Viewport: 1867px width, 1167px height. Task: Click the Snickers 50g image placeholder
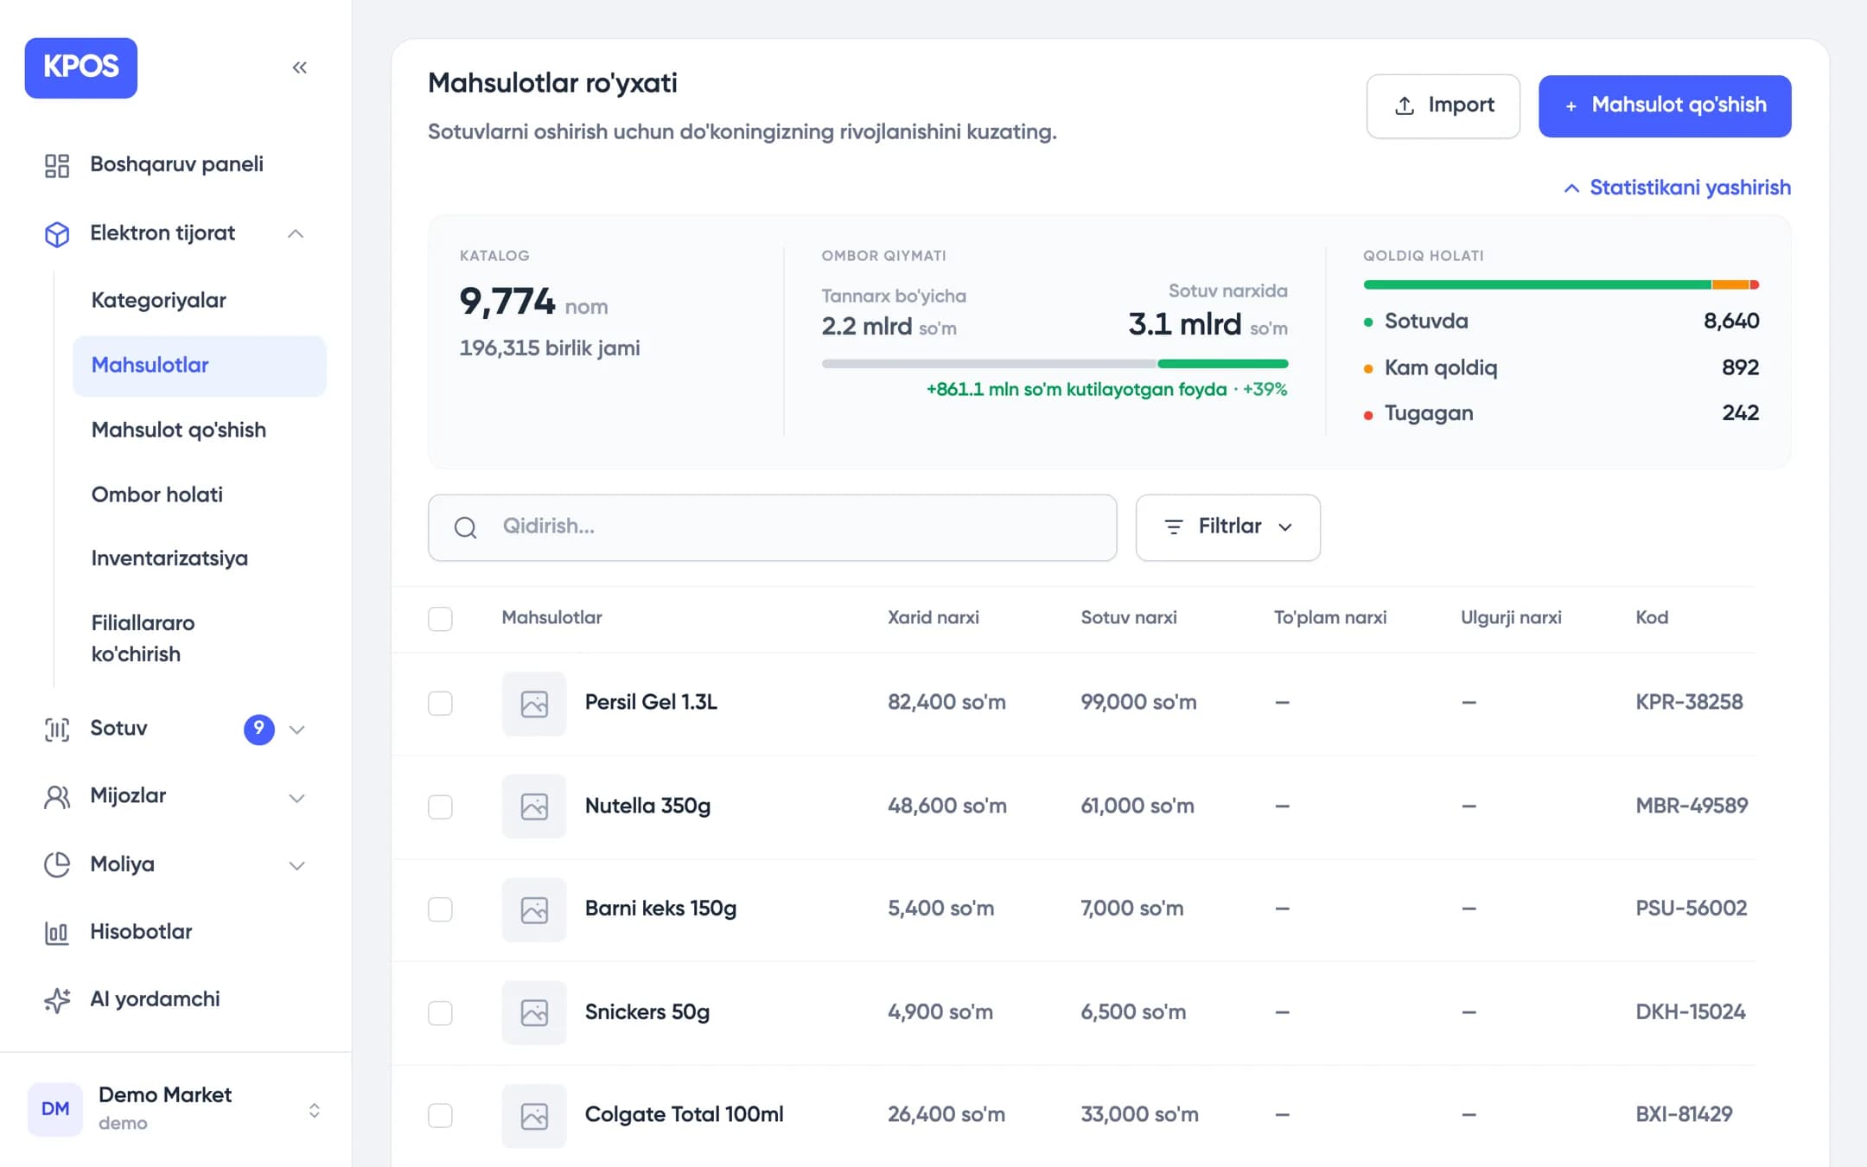click(x=534, y=1012)
